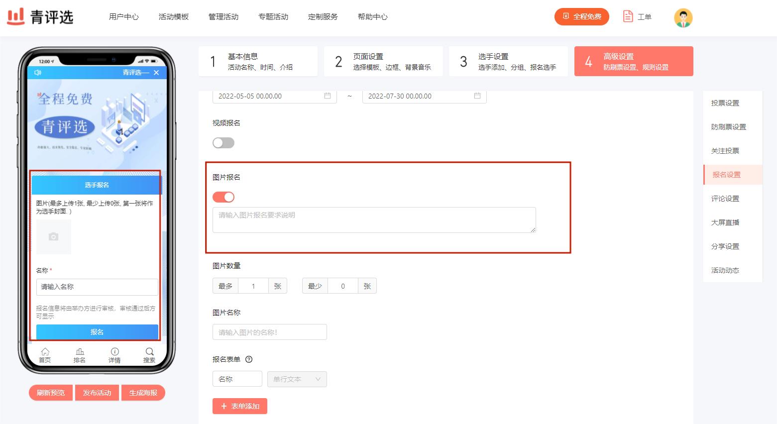Screen dimensions: 777x424
Task: Click the 表单添加 add form button
Action: tap(239, 406)
